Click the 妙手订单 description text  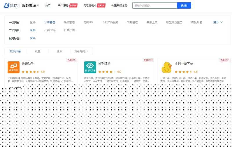point(117,79)
